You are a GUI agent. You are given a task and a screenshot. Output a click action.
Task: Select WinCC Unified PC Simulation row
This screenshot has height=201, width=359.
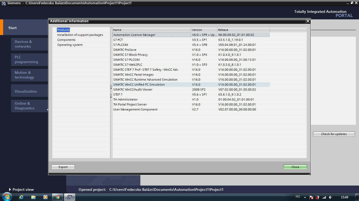tap(191, 85)
